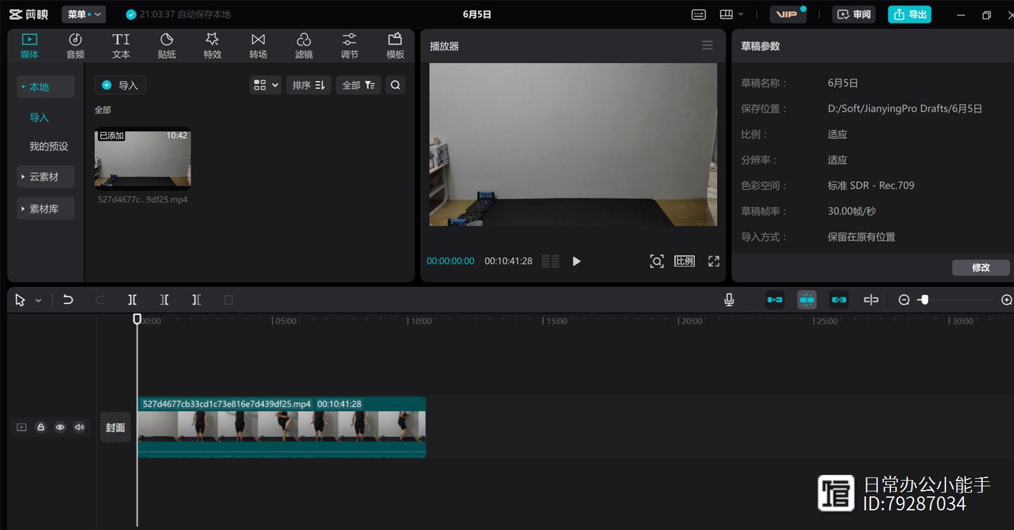Open the 转场 transitions tab
This screenshot has width=1014, height=530.
[258, 46]
